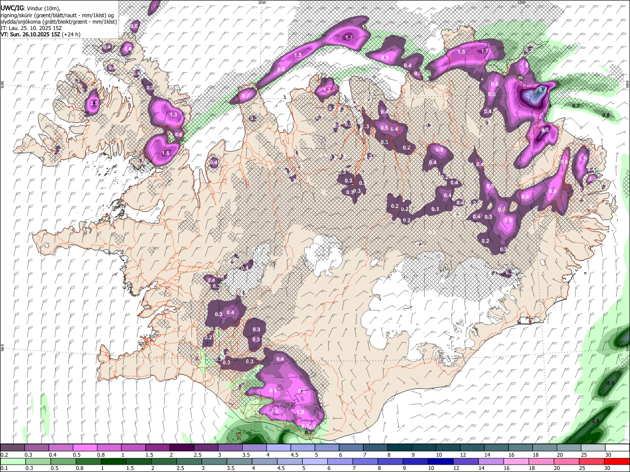
Task: Click the 2.4 rain value in green band
Action: coord(611,383)
